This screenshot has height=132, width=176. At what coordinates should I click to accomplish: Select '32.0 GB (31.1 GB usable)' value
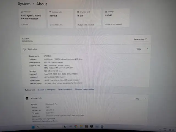(x=53, y=62)
